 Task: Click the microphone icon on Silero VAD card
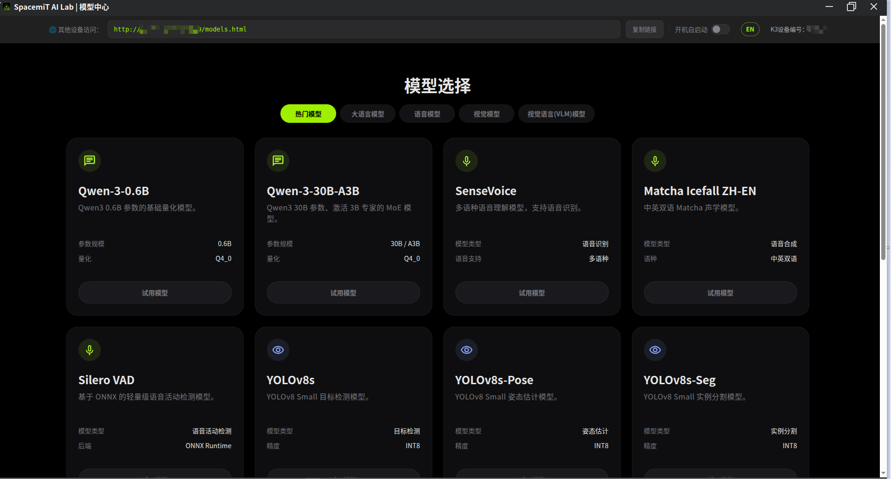click(x=90, y=350)
